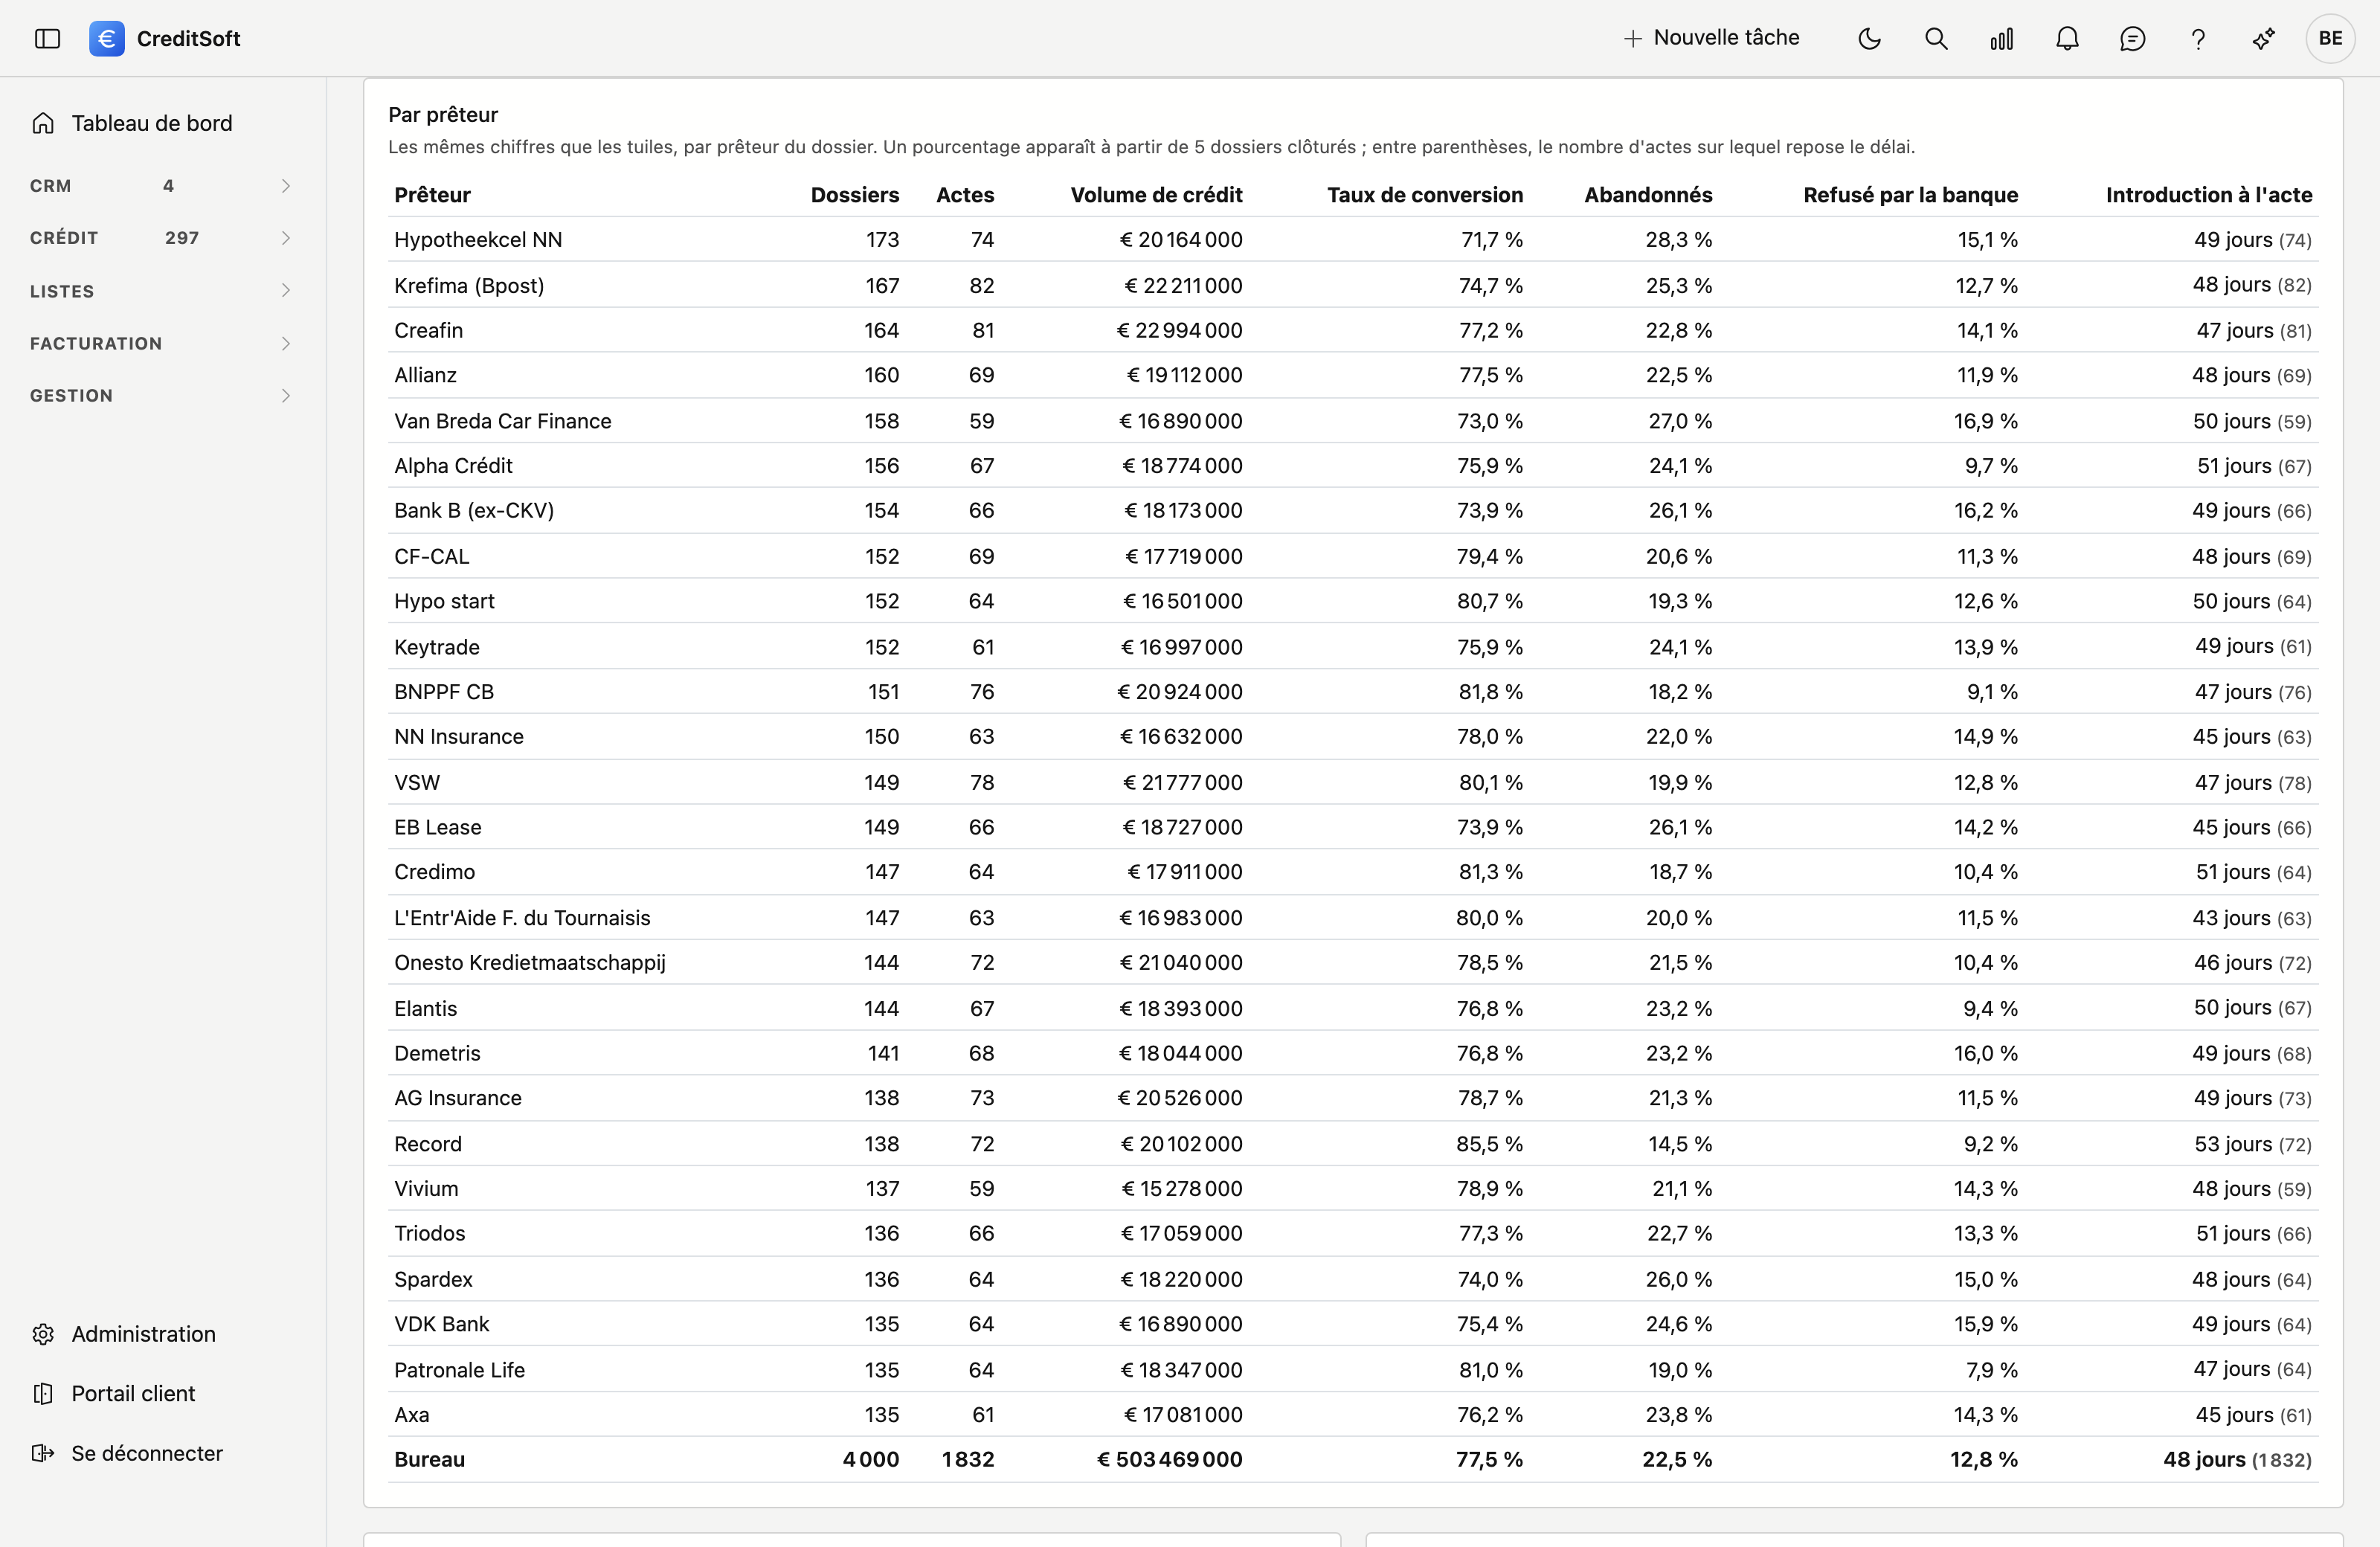Select the Krefima (Bpost) lender name

click(469, 285)
